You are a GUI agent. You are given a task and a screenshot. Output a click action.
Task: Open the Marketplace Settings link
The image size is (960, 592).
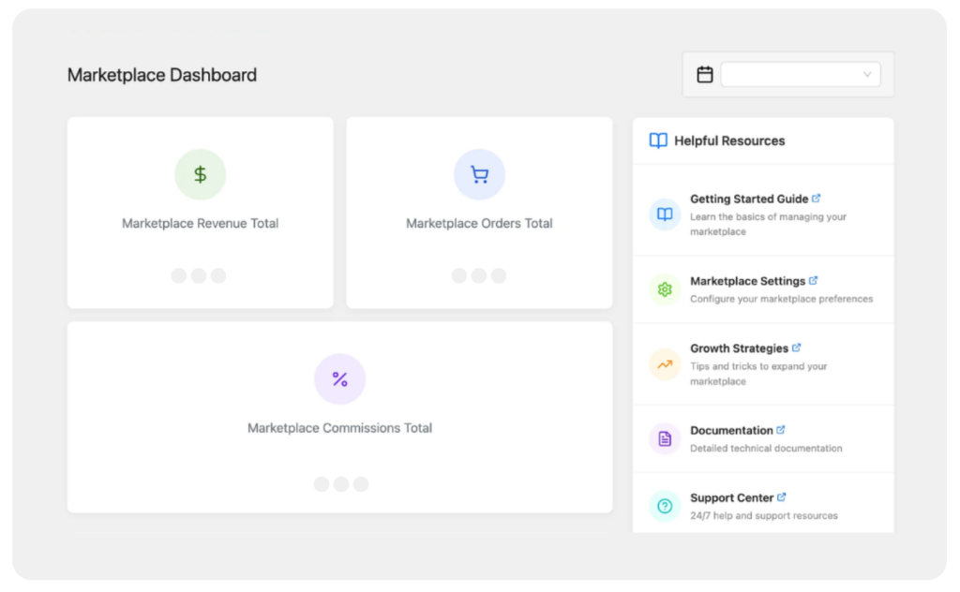point(747,281)
